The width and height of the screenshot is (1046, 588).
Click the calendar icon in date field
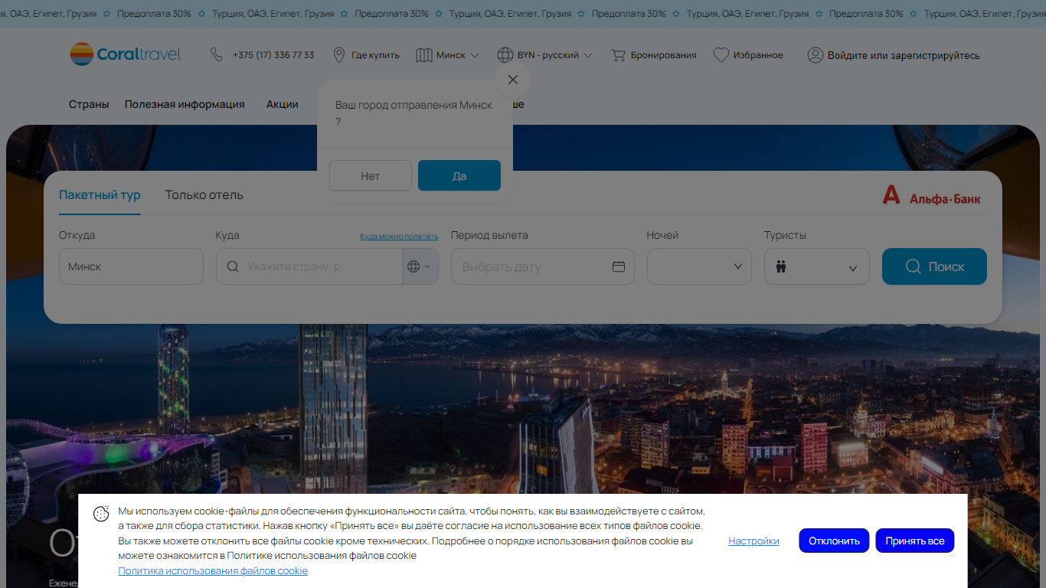click(619, 266)
